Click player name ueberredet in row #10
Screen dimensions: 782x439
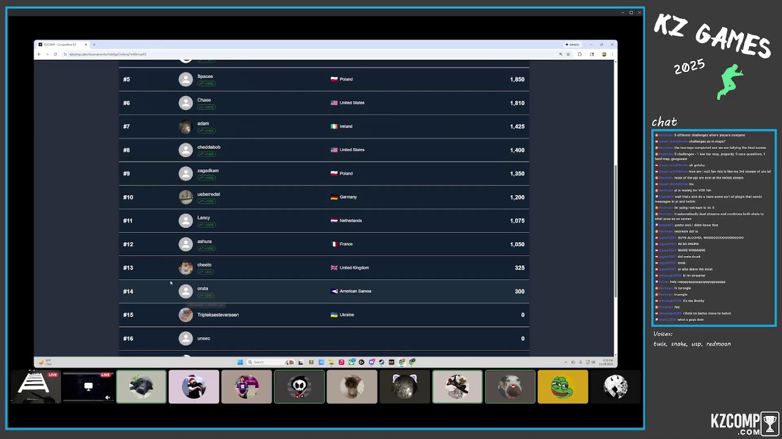208,194
